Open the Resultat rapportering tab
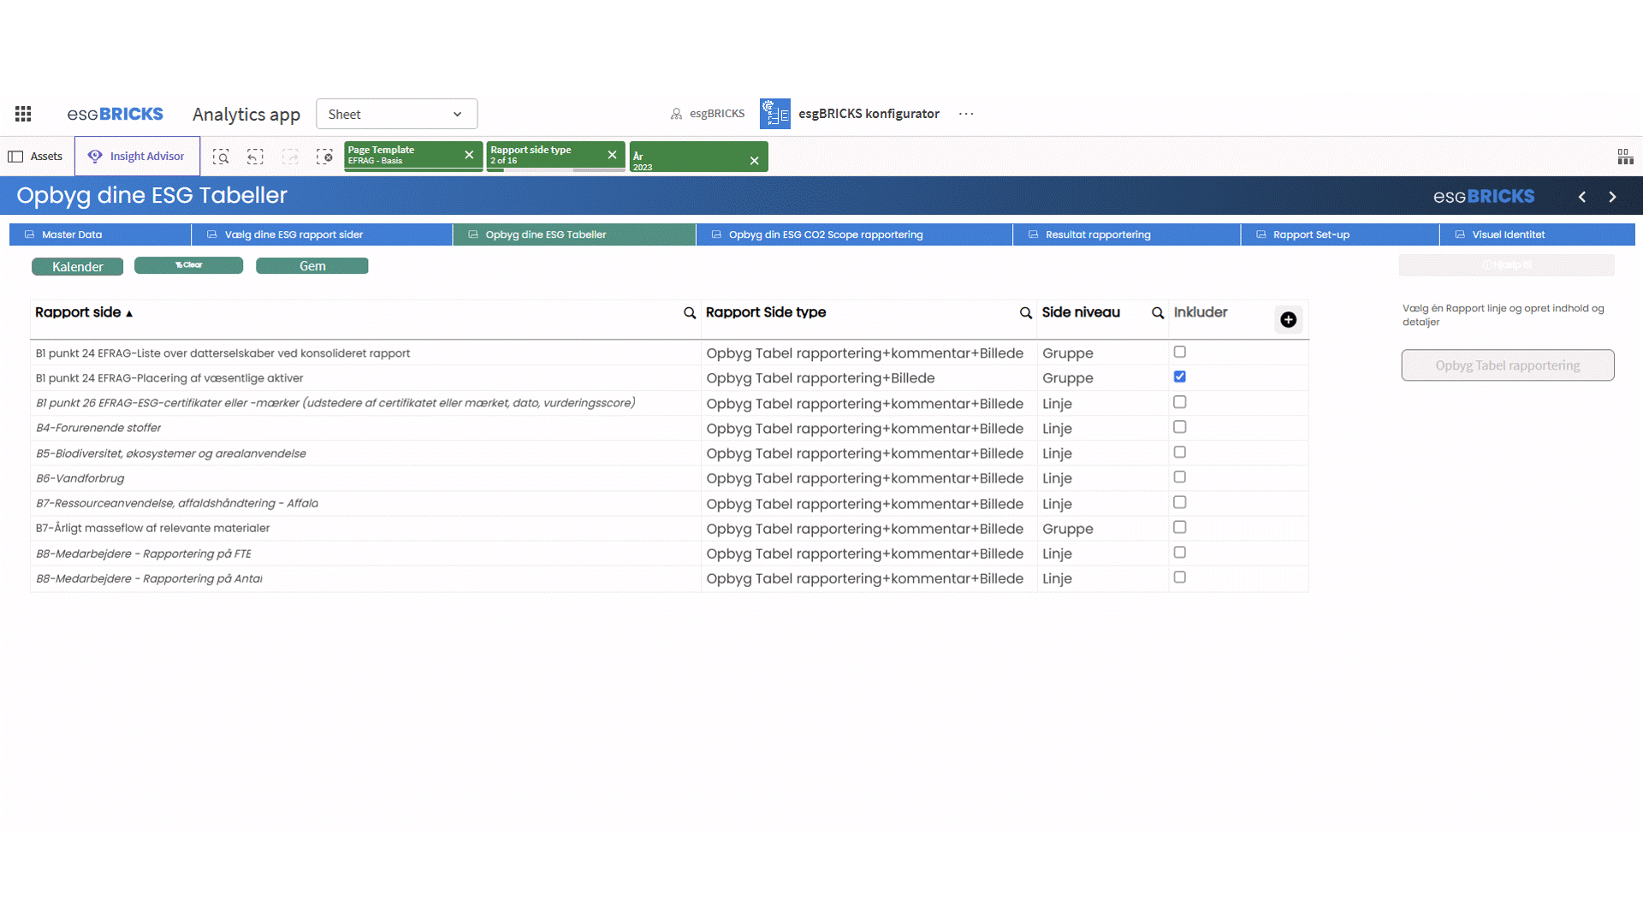1643x924 pixels. tap(1127, 234)
